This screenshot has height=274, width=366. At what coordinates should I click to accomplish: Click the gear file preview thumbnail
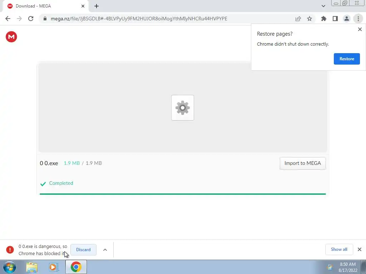pos(183,108)
